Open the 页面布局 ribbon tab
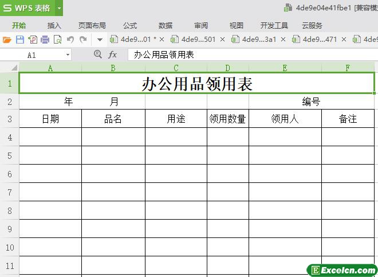The width and height of the screenshot is (378, 277). point(92,25)
